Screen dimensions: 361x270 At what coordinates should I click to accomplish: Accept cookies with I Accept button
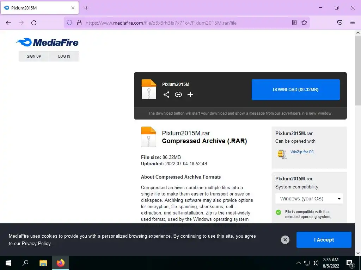[x=324, y=240]
